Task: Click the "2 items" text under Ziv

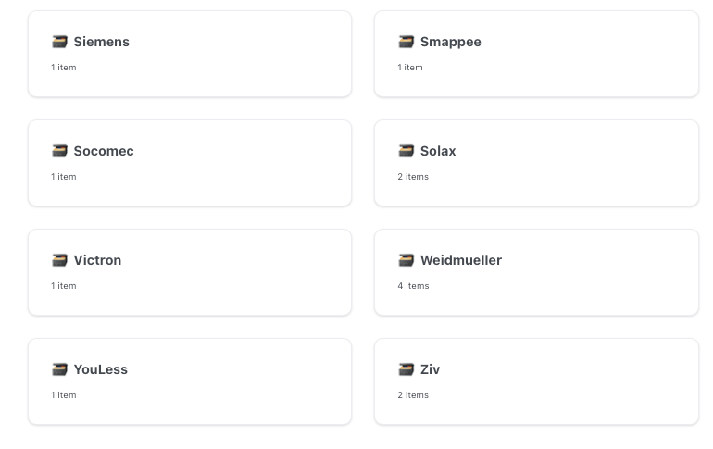Action: pyautogui.click(x=413, y=395)
